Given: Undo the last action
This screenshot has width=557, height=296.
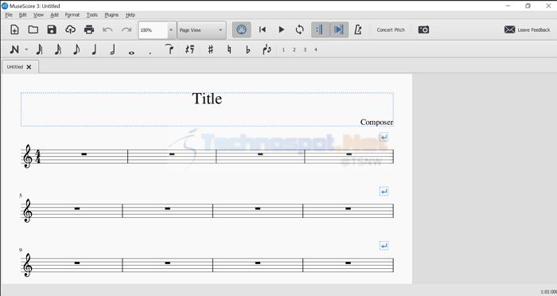Looking at the screenshot, I should pyautogui.click(x=107, y=30).
